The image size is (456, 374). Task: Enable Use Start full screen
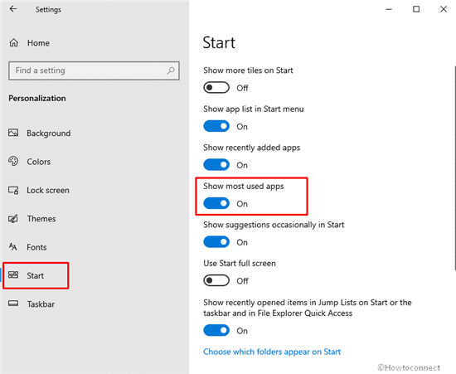click(216, 280)
